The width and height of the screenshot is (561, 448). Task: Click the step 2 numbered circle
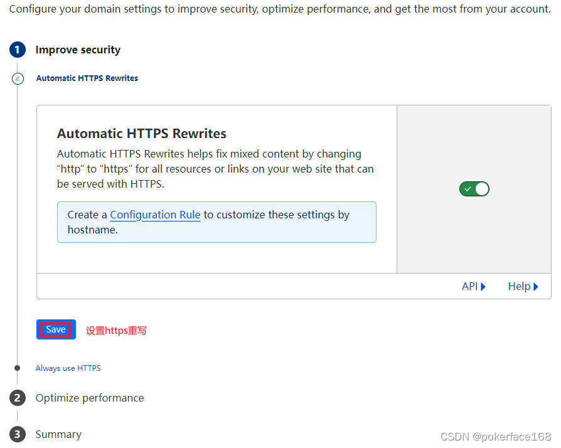tap(18, 398)
